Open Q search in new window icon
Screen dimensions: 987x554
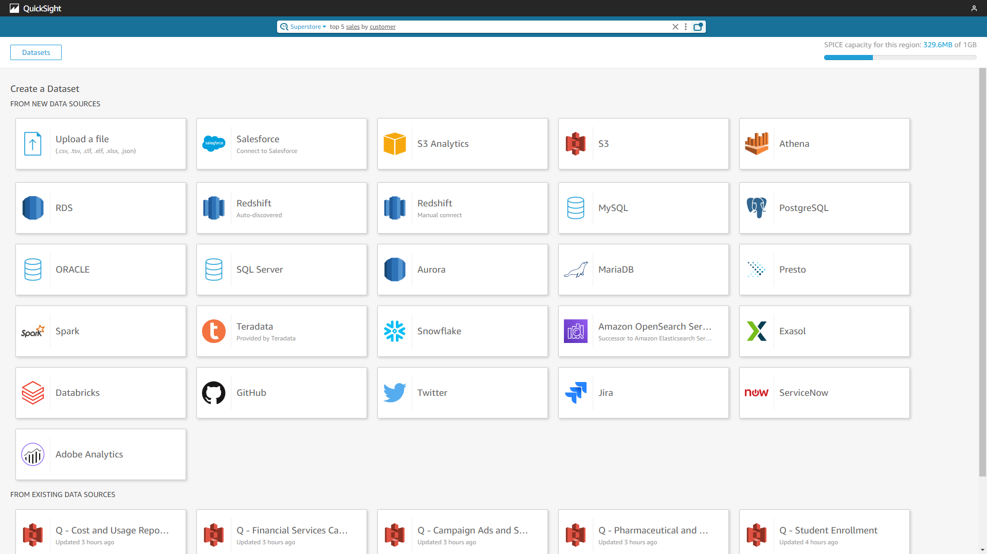click(698, 27)
